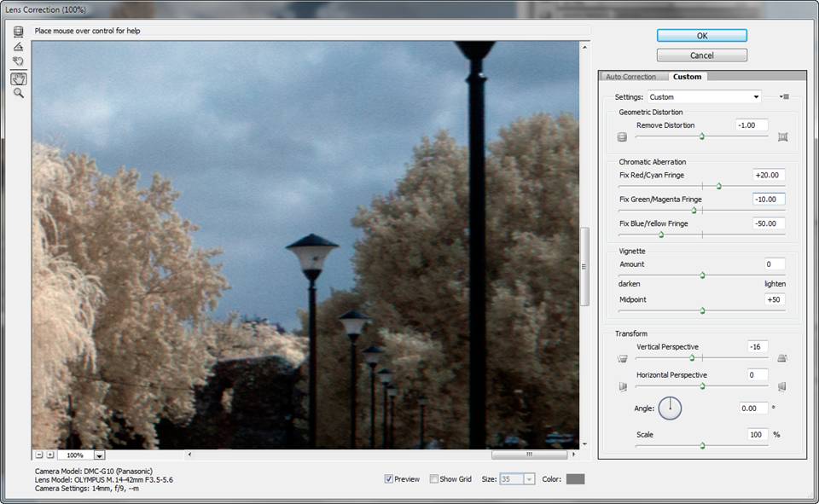Open the Settings dropdown showing Custom
The width and height of the screenshot is (819, 504).
(x=704, y=97)
